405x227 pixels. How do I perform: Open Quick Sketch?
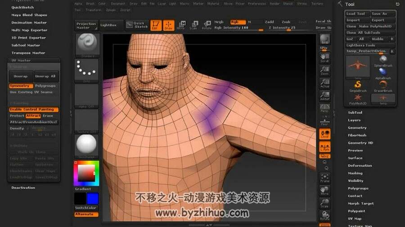click(x=137, y=25)
